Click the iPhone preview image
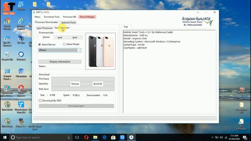This screenshot has height=141, width=251. [100, 51]
